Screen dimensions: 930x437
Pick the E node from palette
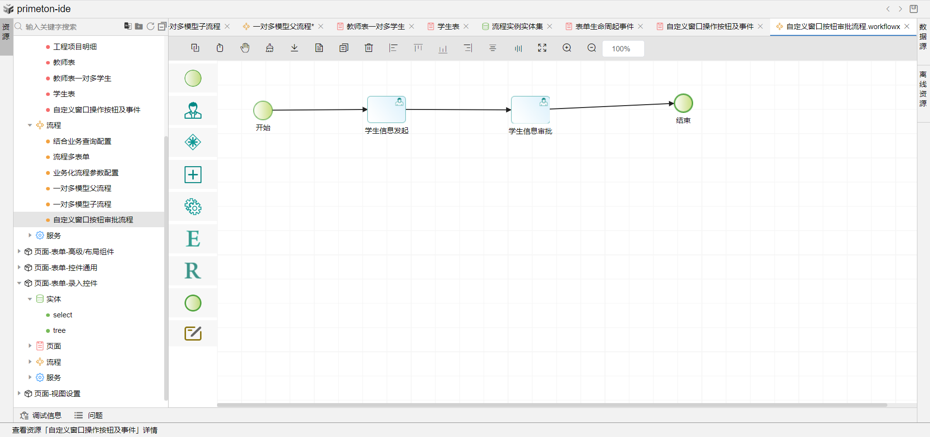[x=193, y=239]
